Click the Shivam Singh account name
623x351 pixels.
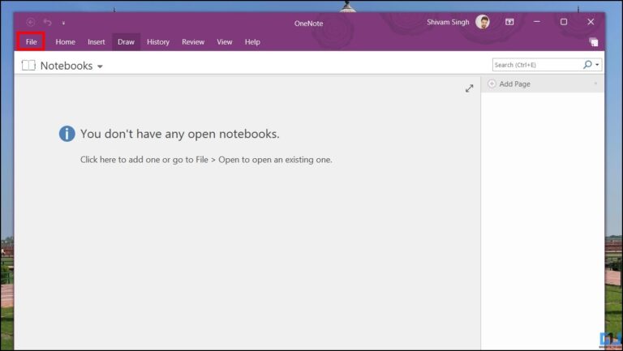pyautogui.click(x=448, y=22)
